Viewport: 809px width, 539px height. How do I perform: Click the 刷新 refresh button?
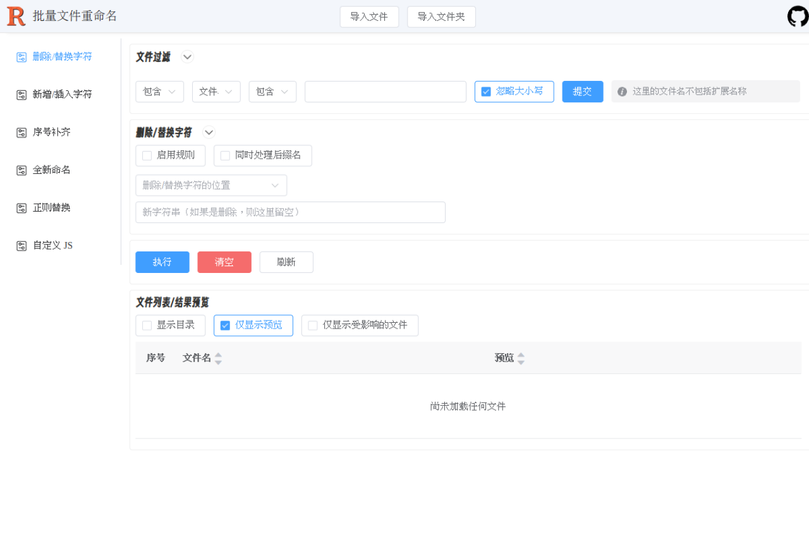click(x=286, y=262)
